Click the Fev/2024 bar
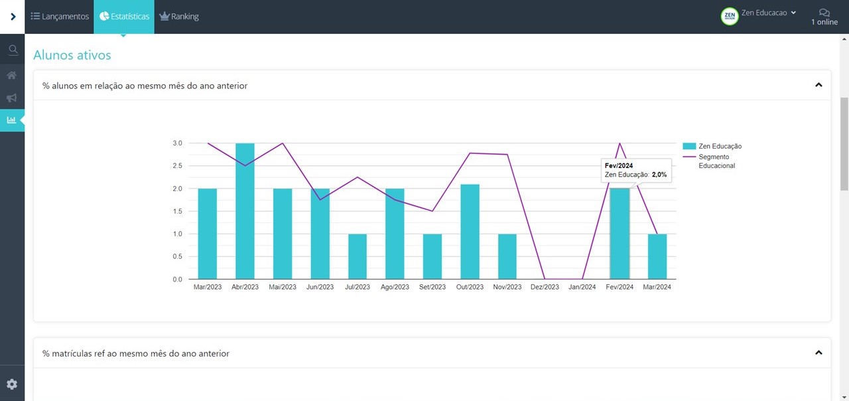 tap(620, 234)
